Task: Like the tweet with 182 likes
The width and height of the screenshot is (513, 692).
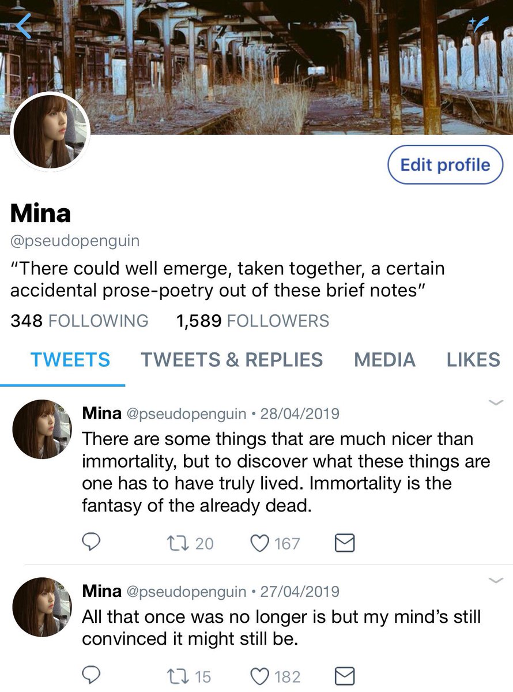Action: 276,676
